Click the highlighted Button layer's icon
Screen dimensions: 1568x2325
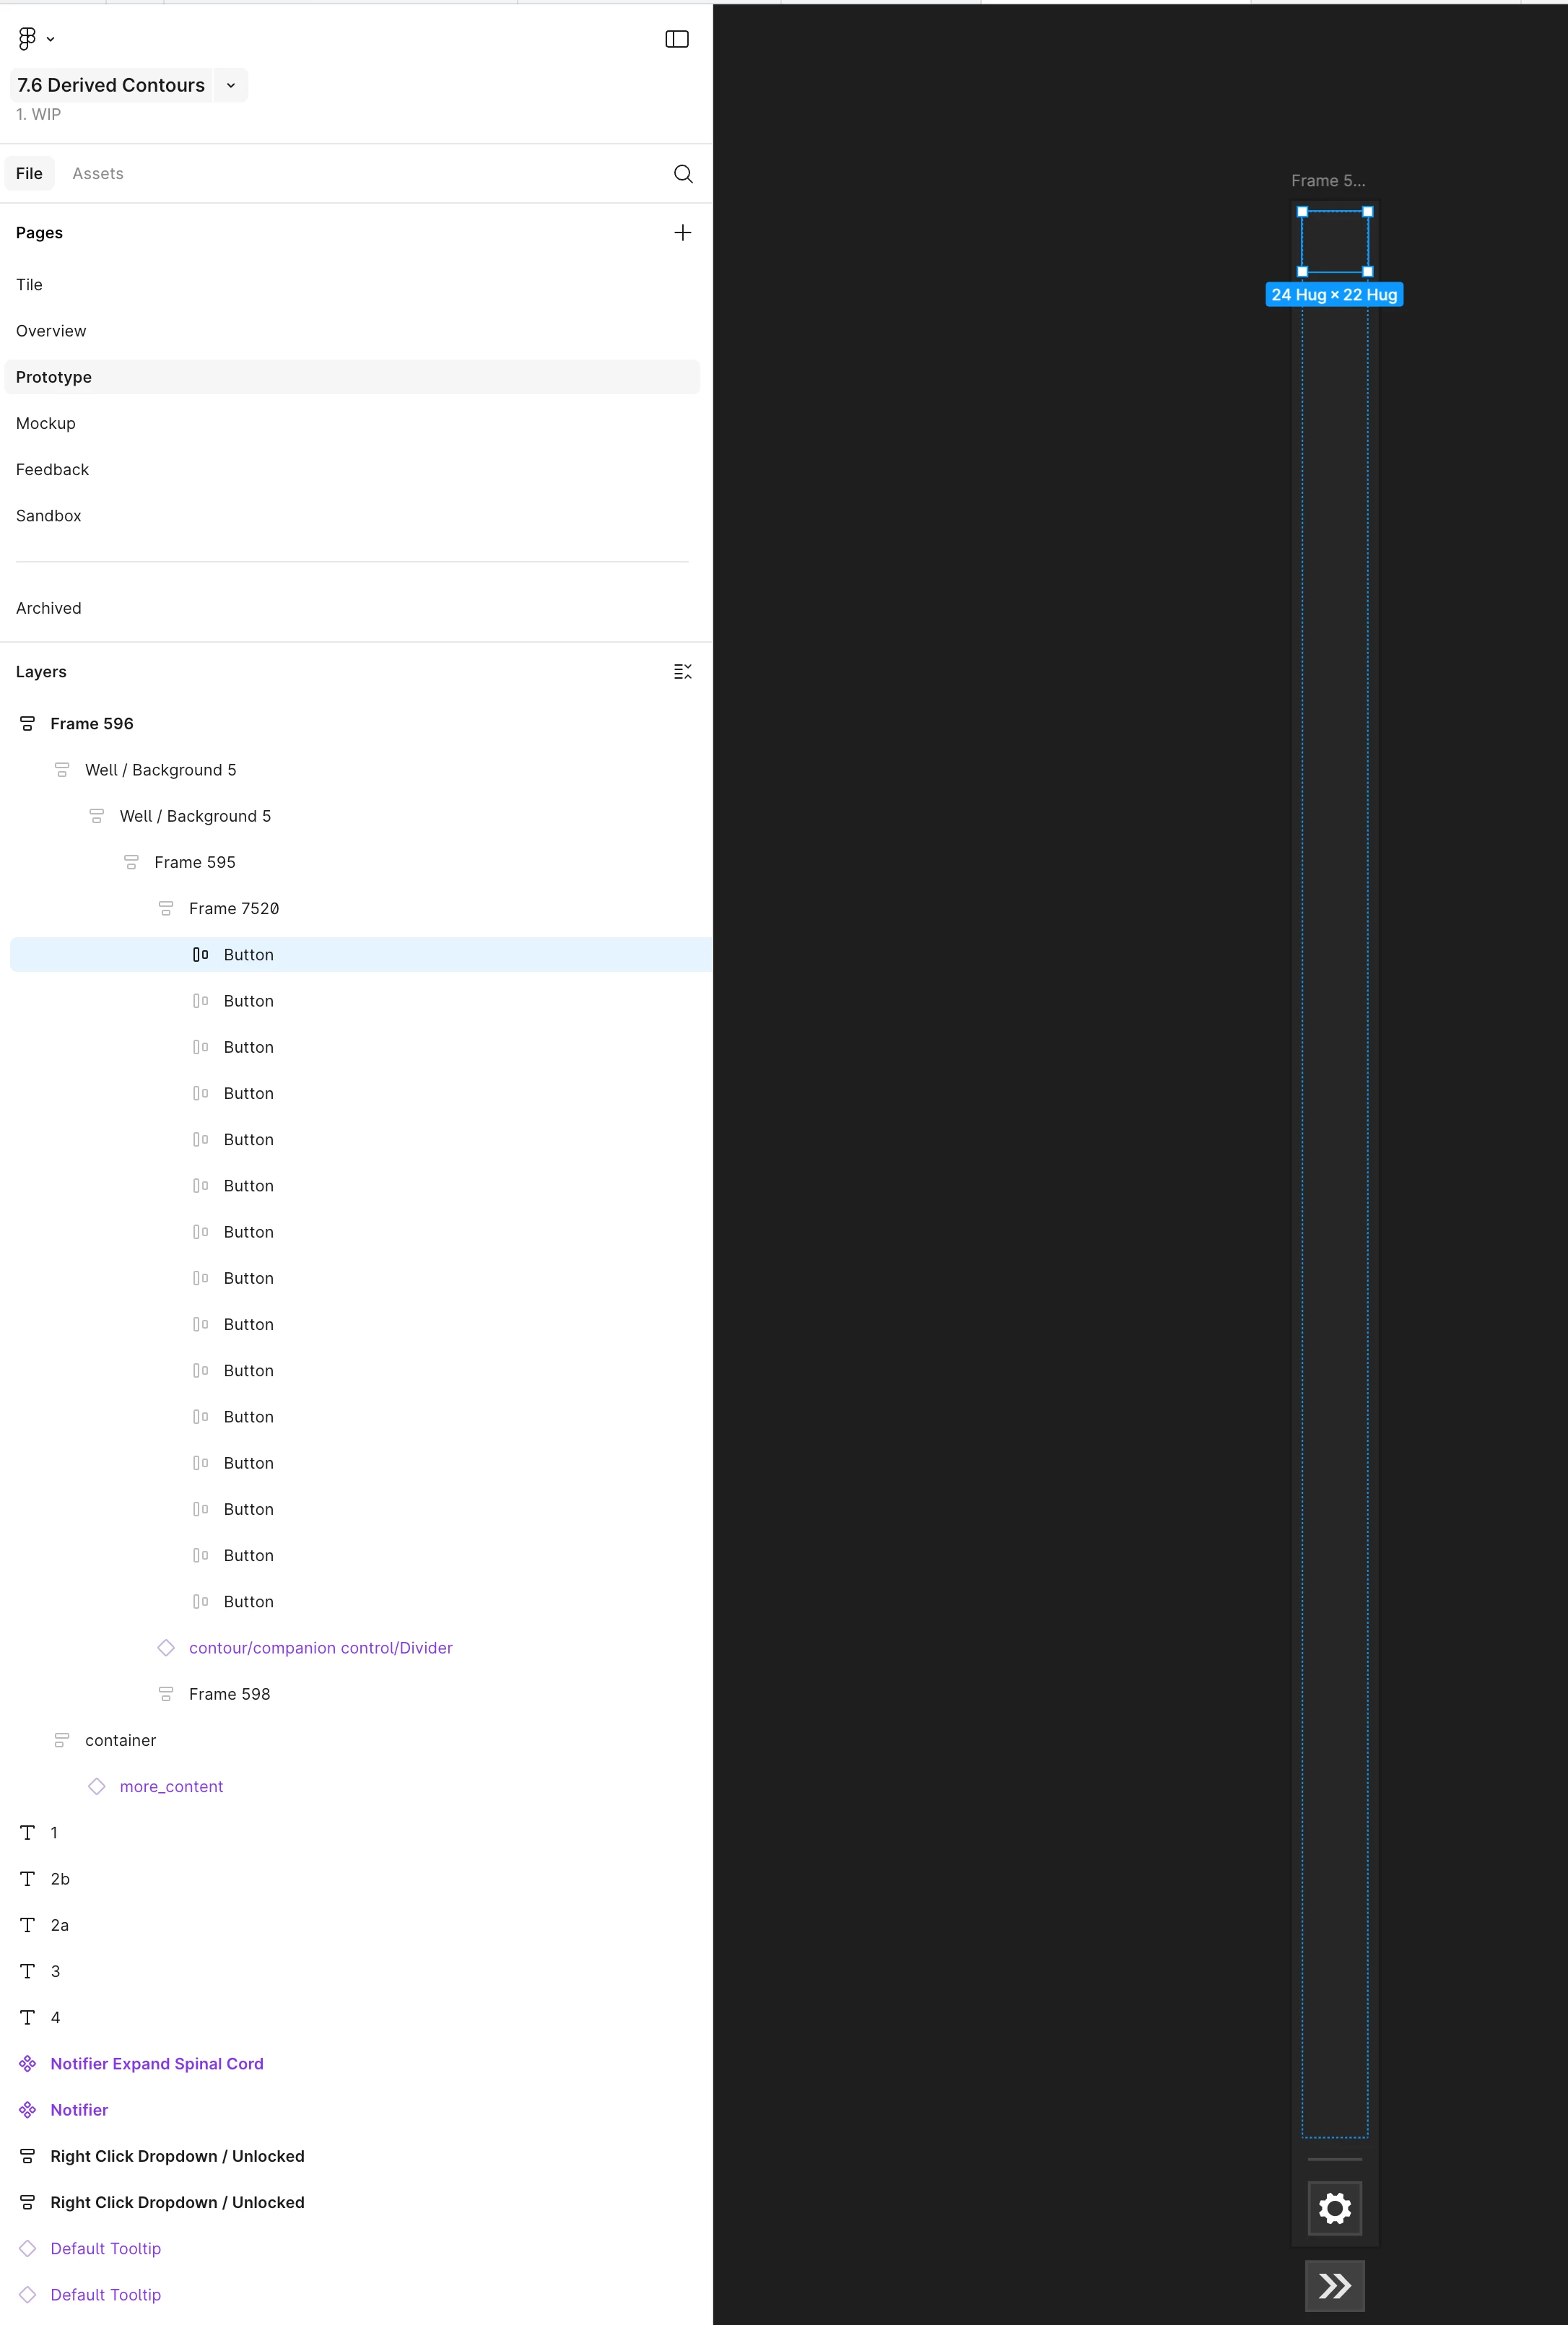point(200,954)
